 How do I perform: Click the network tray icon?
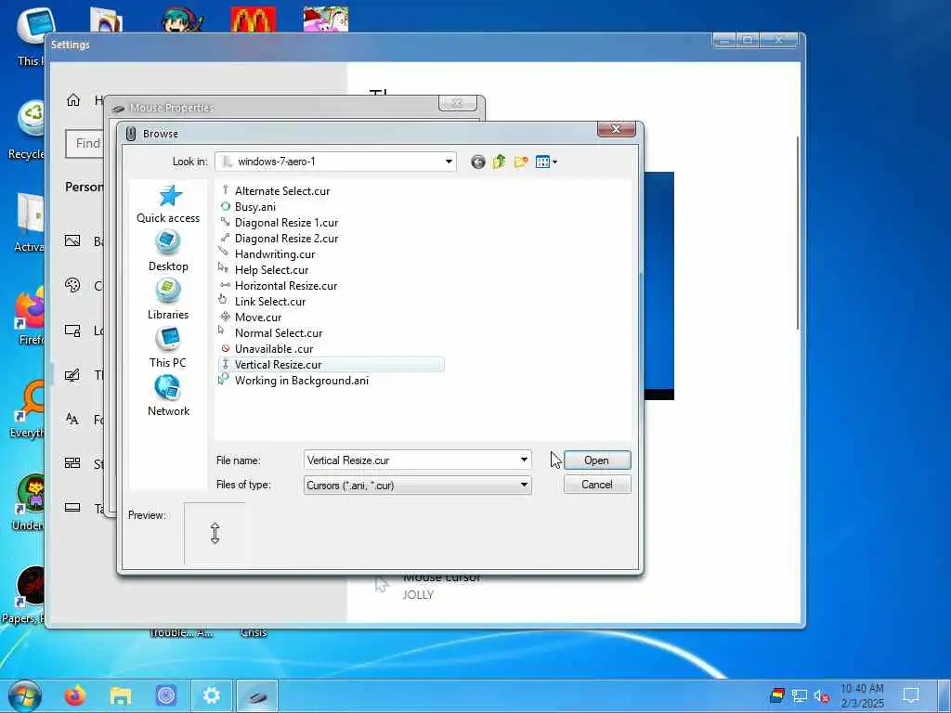pos(800,696)
